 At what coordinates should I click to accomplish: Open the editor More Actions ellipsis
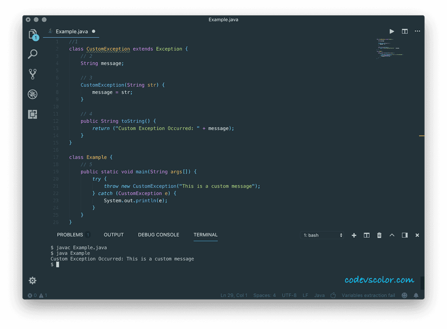click(x=417, y=32)
